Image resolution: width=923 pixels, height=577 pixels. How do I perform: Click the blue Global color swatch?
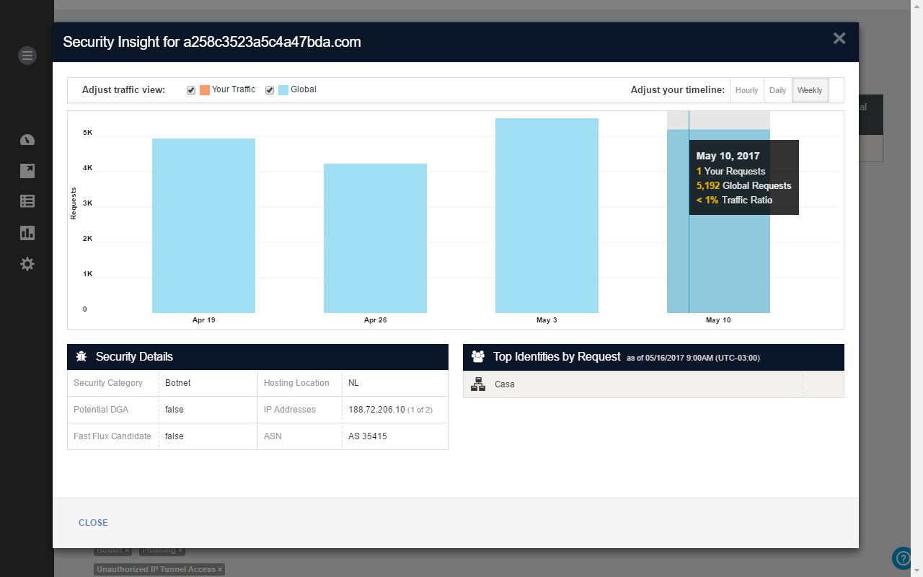click(x=283, y=90)
